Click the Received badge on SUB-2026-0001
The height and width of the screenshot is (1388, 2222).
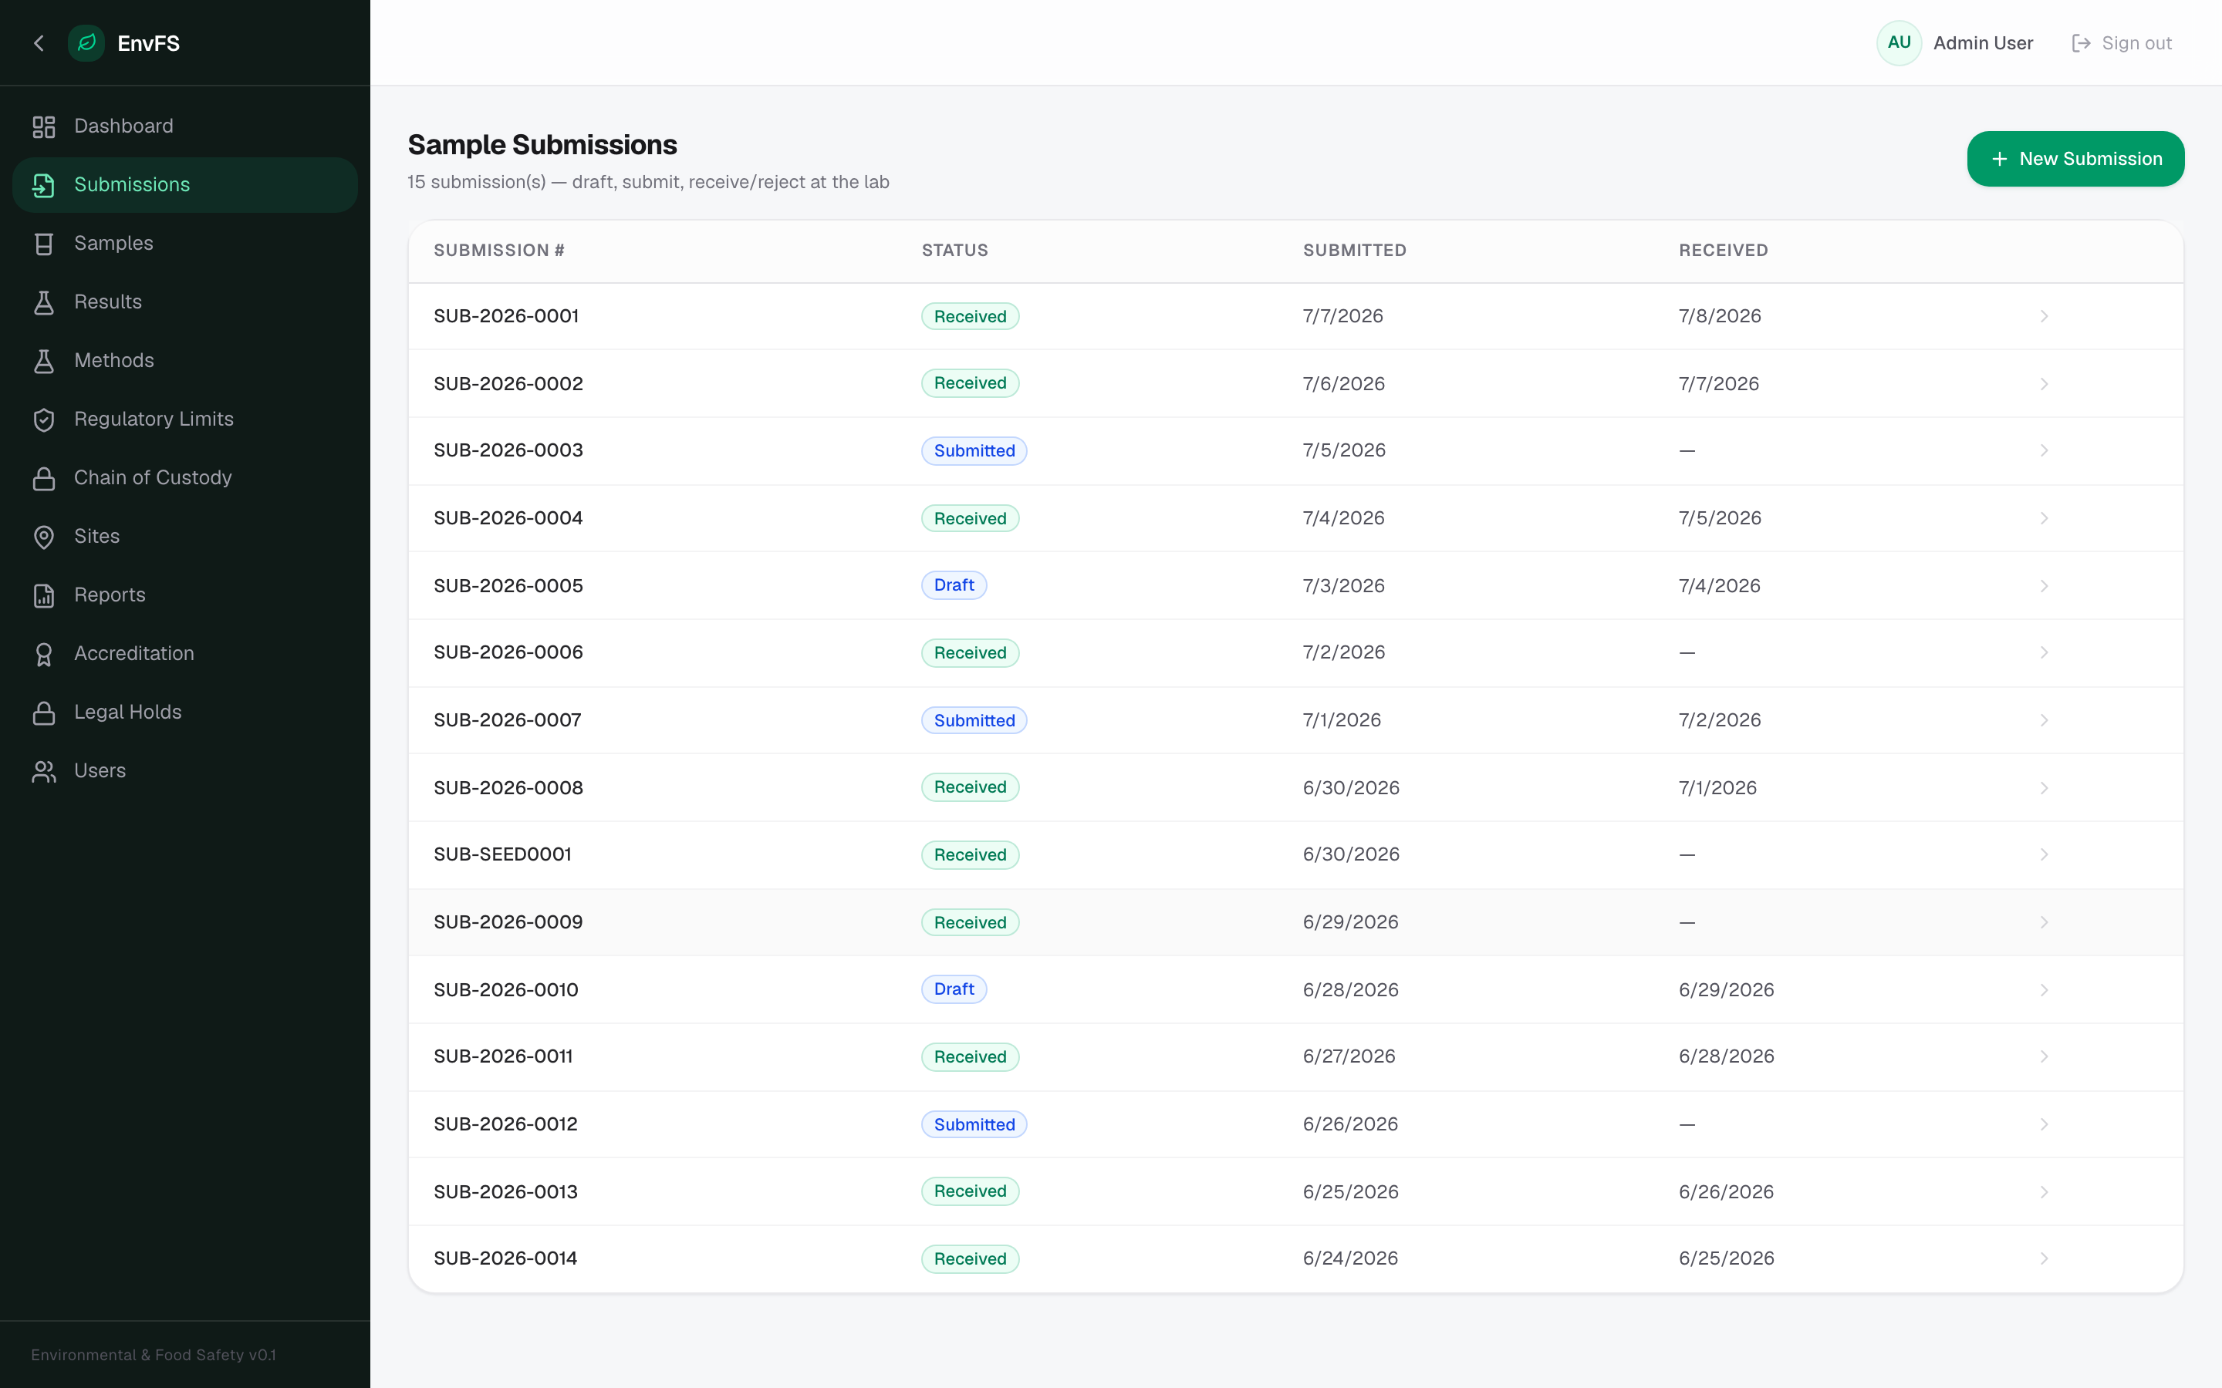[971, 316]
